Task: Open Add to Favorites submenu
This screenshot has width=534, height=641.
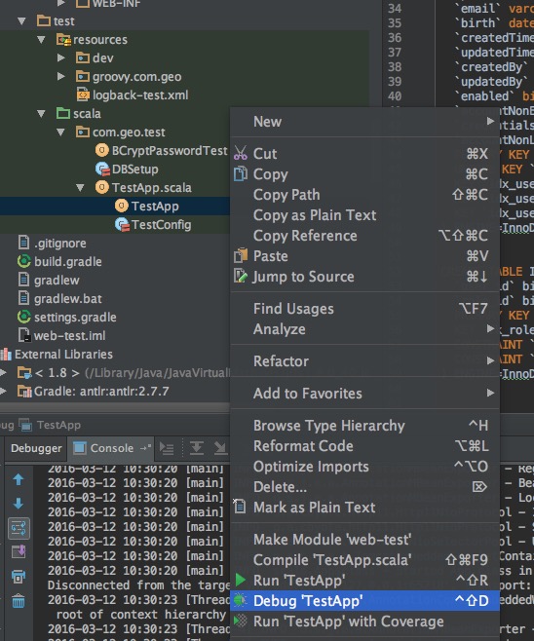Action: coord(364,394)
